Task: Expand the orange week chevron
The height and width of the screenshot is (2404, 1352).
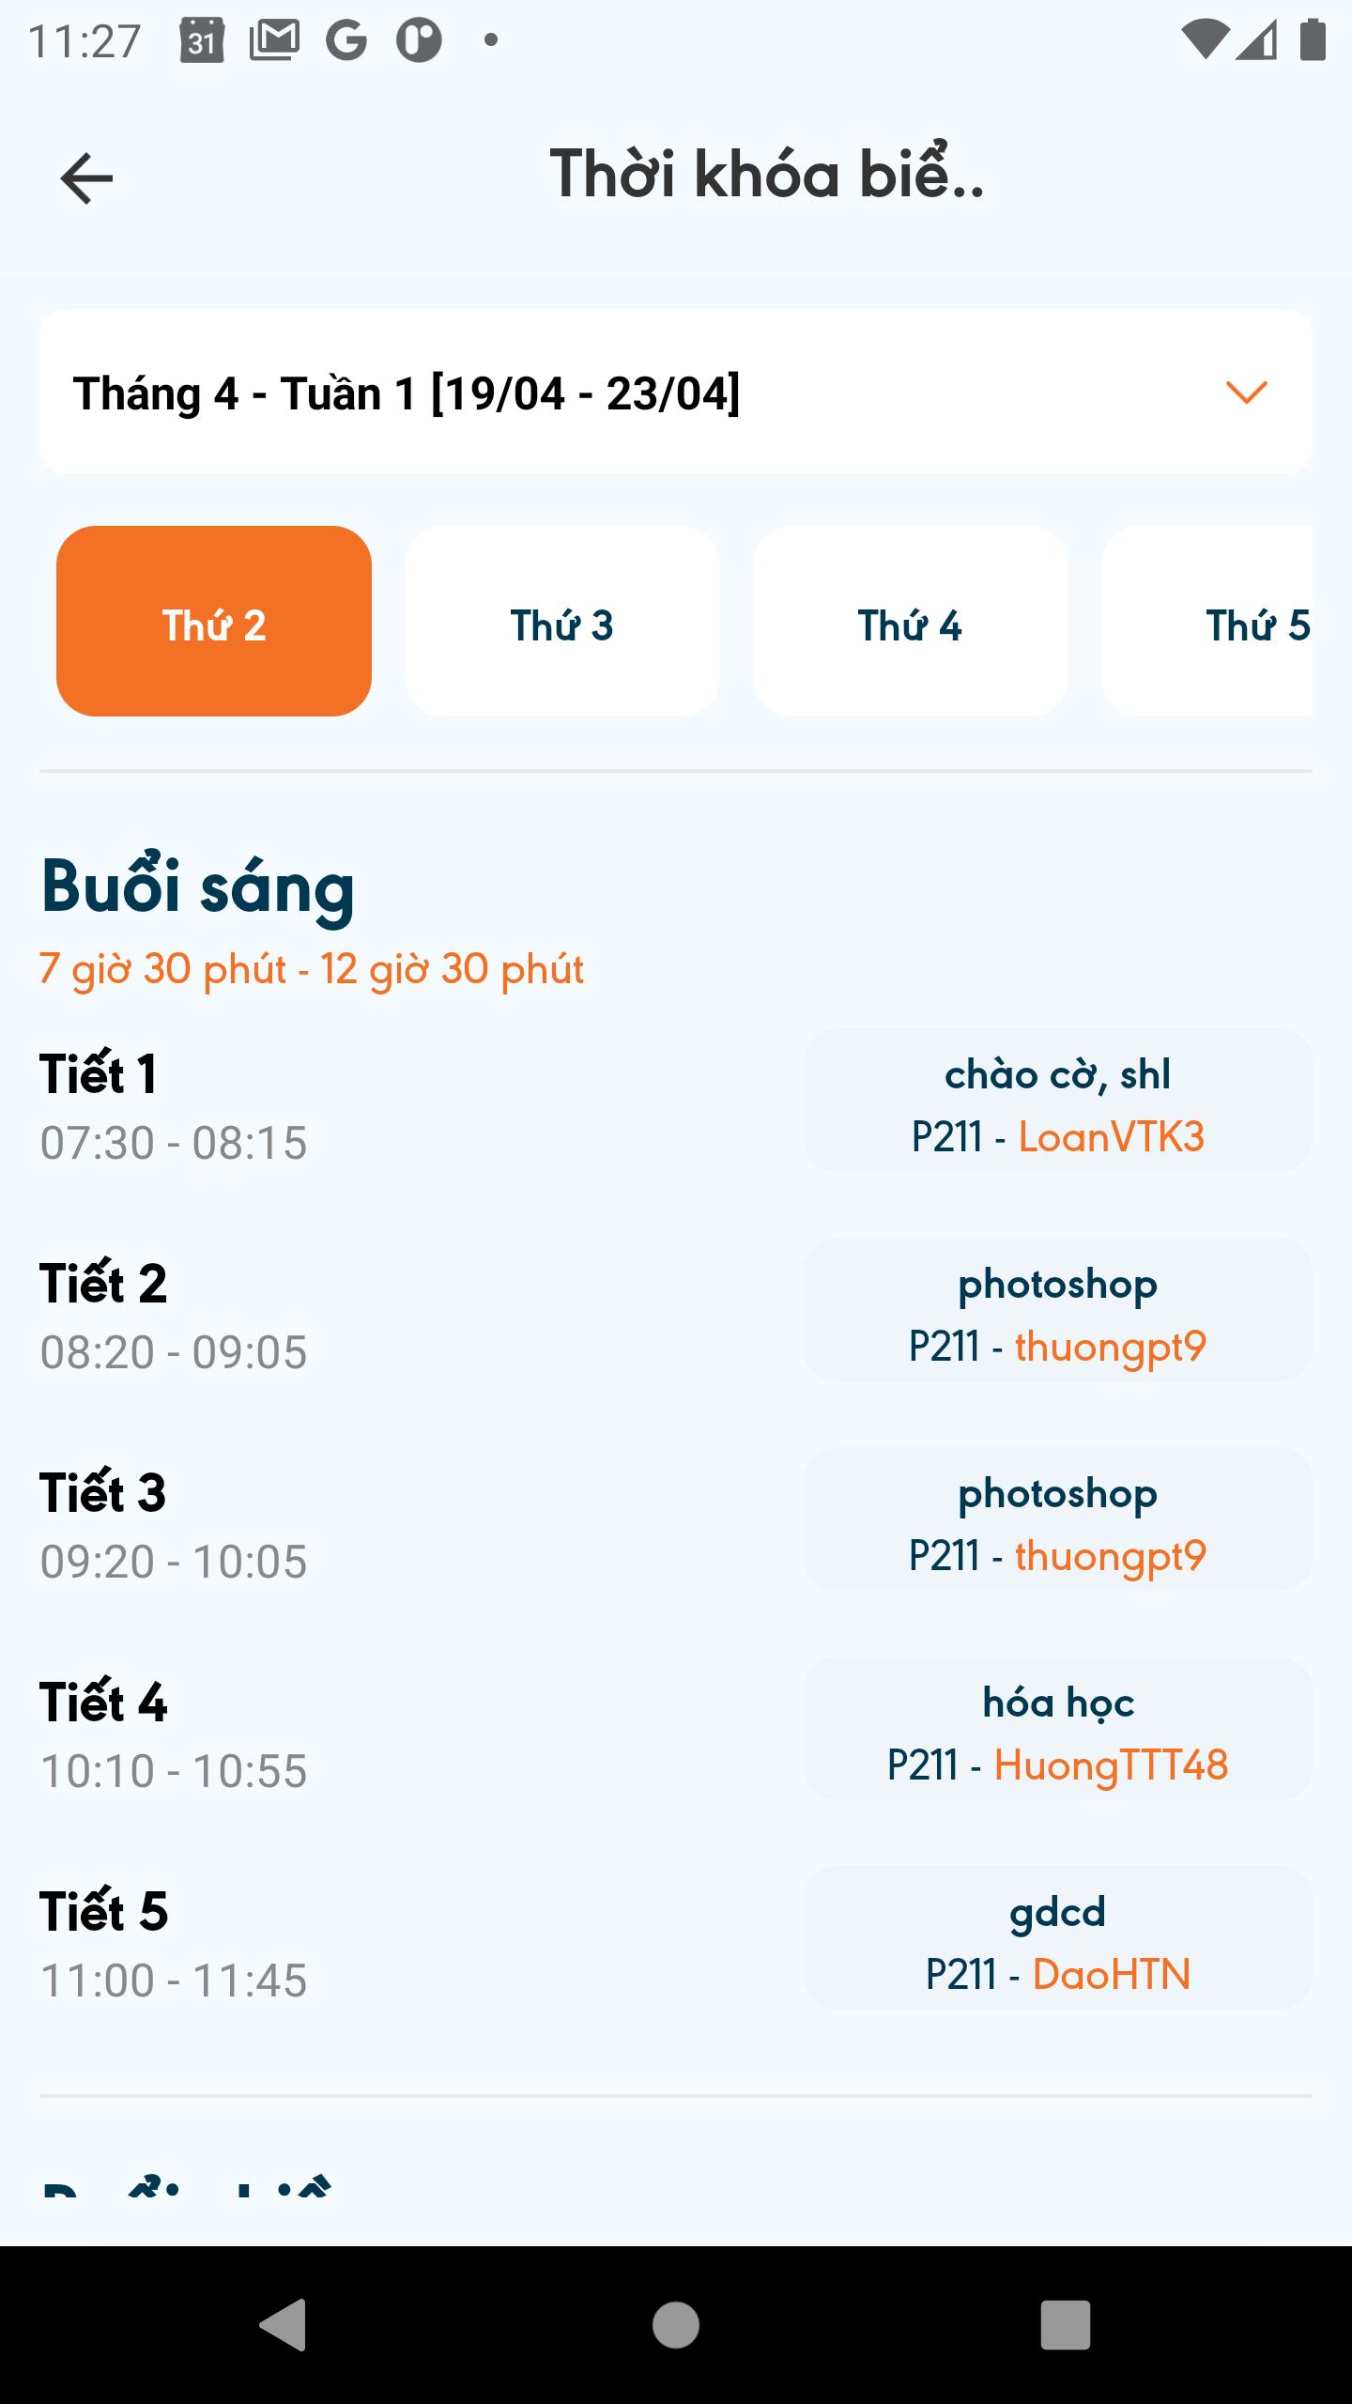Action: (x=1247, y=392)
